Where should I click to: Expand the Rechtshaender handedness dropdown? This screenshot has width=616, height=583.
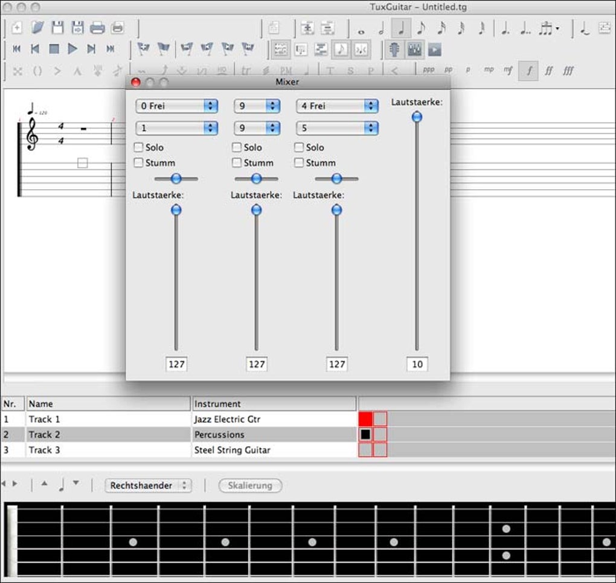click(148, 486)
